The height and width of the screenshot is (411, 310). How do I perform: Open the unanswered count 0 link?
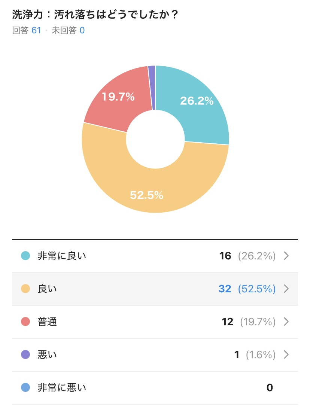82,30
